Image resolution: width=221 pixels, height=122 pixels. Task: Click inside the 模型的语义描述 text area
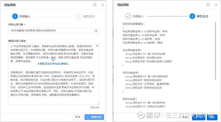(54, 74)
